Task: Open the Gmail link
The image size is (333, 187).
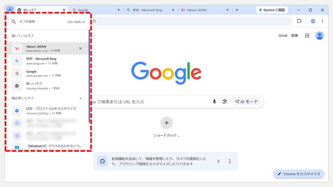Action: coord(283,35)
